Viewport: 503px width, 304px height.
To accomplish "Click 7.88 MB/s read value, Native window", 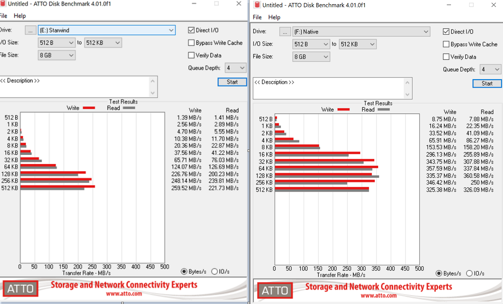I will point(481,119).
